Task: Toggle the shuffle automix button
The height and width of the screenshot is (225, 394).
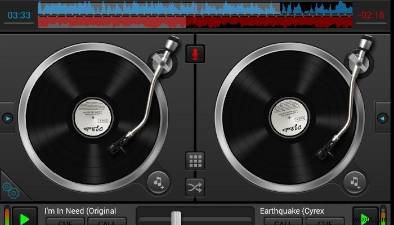Action: coord(195,187)
